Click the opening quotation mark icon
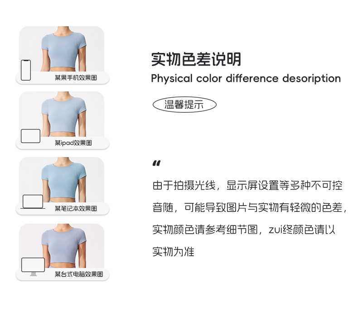The image size is (358, 316). (157, 163)
